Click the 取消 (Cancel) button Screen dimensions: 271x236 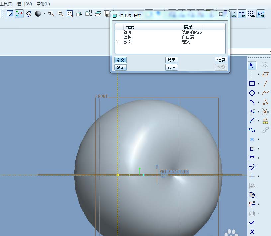tap(172, 67)
